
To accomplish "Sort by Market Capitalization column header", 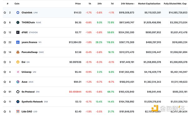I will tap(149, 3).
